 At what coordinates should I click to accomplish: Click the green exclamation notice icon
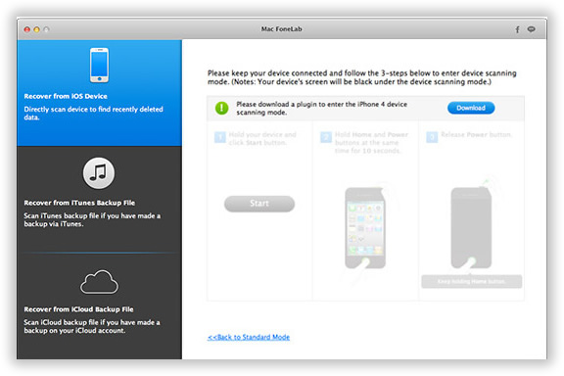221,108
